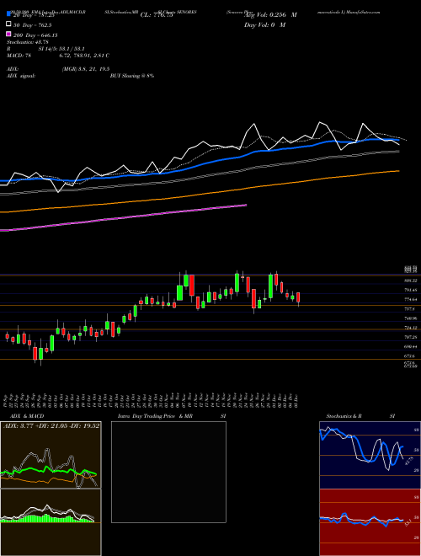This screenshot has width=421, height=556.
Task: Click the end of the magenta 200-day line
Action: tap(246, 205)
